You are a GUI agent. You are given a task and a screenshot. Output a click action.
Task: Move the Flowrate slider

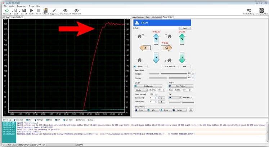[x=168, y=78]
